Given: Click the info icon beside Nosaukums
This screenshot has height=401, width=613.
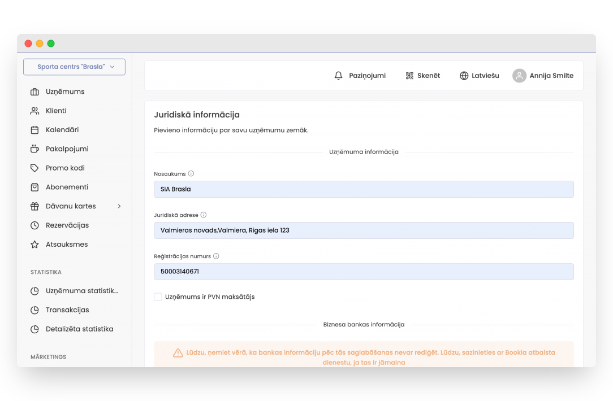Looking at the screenshot, I should pyautogui.click(x=191, y=174).
